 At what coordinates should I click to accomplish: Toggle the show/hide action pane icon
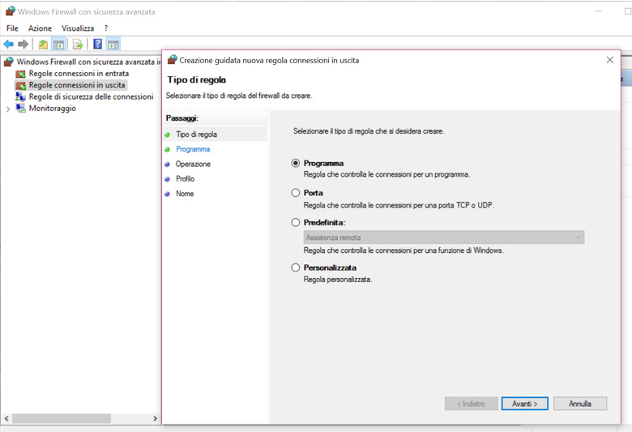click(113, 45)
